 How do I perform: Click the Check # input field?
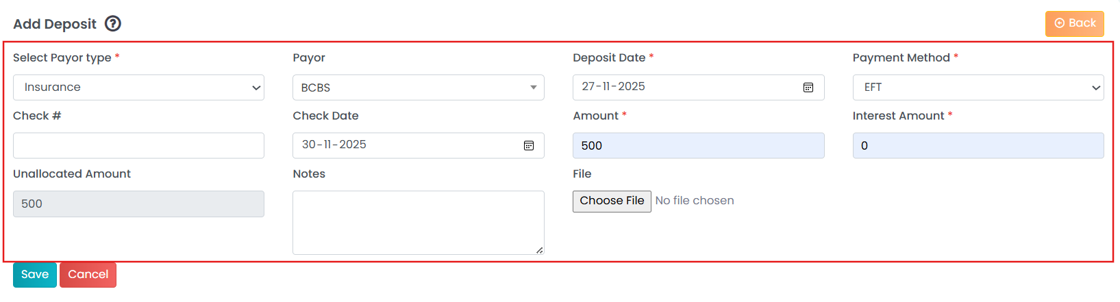click(138, 146)
